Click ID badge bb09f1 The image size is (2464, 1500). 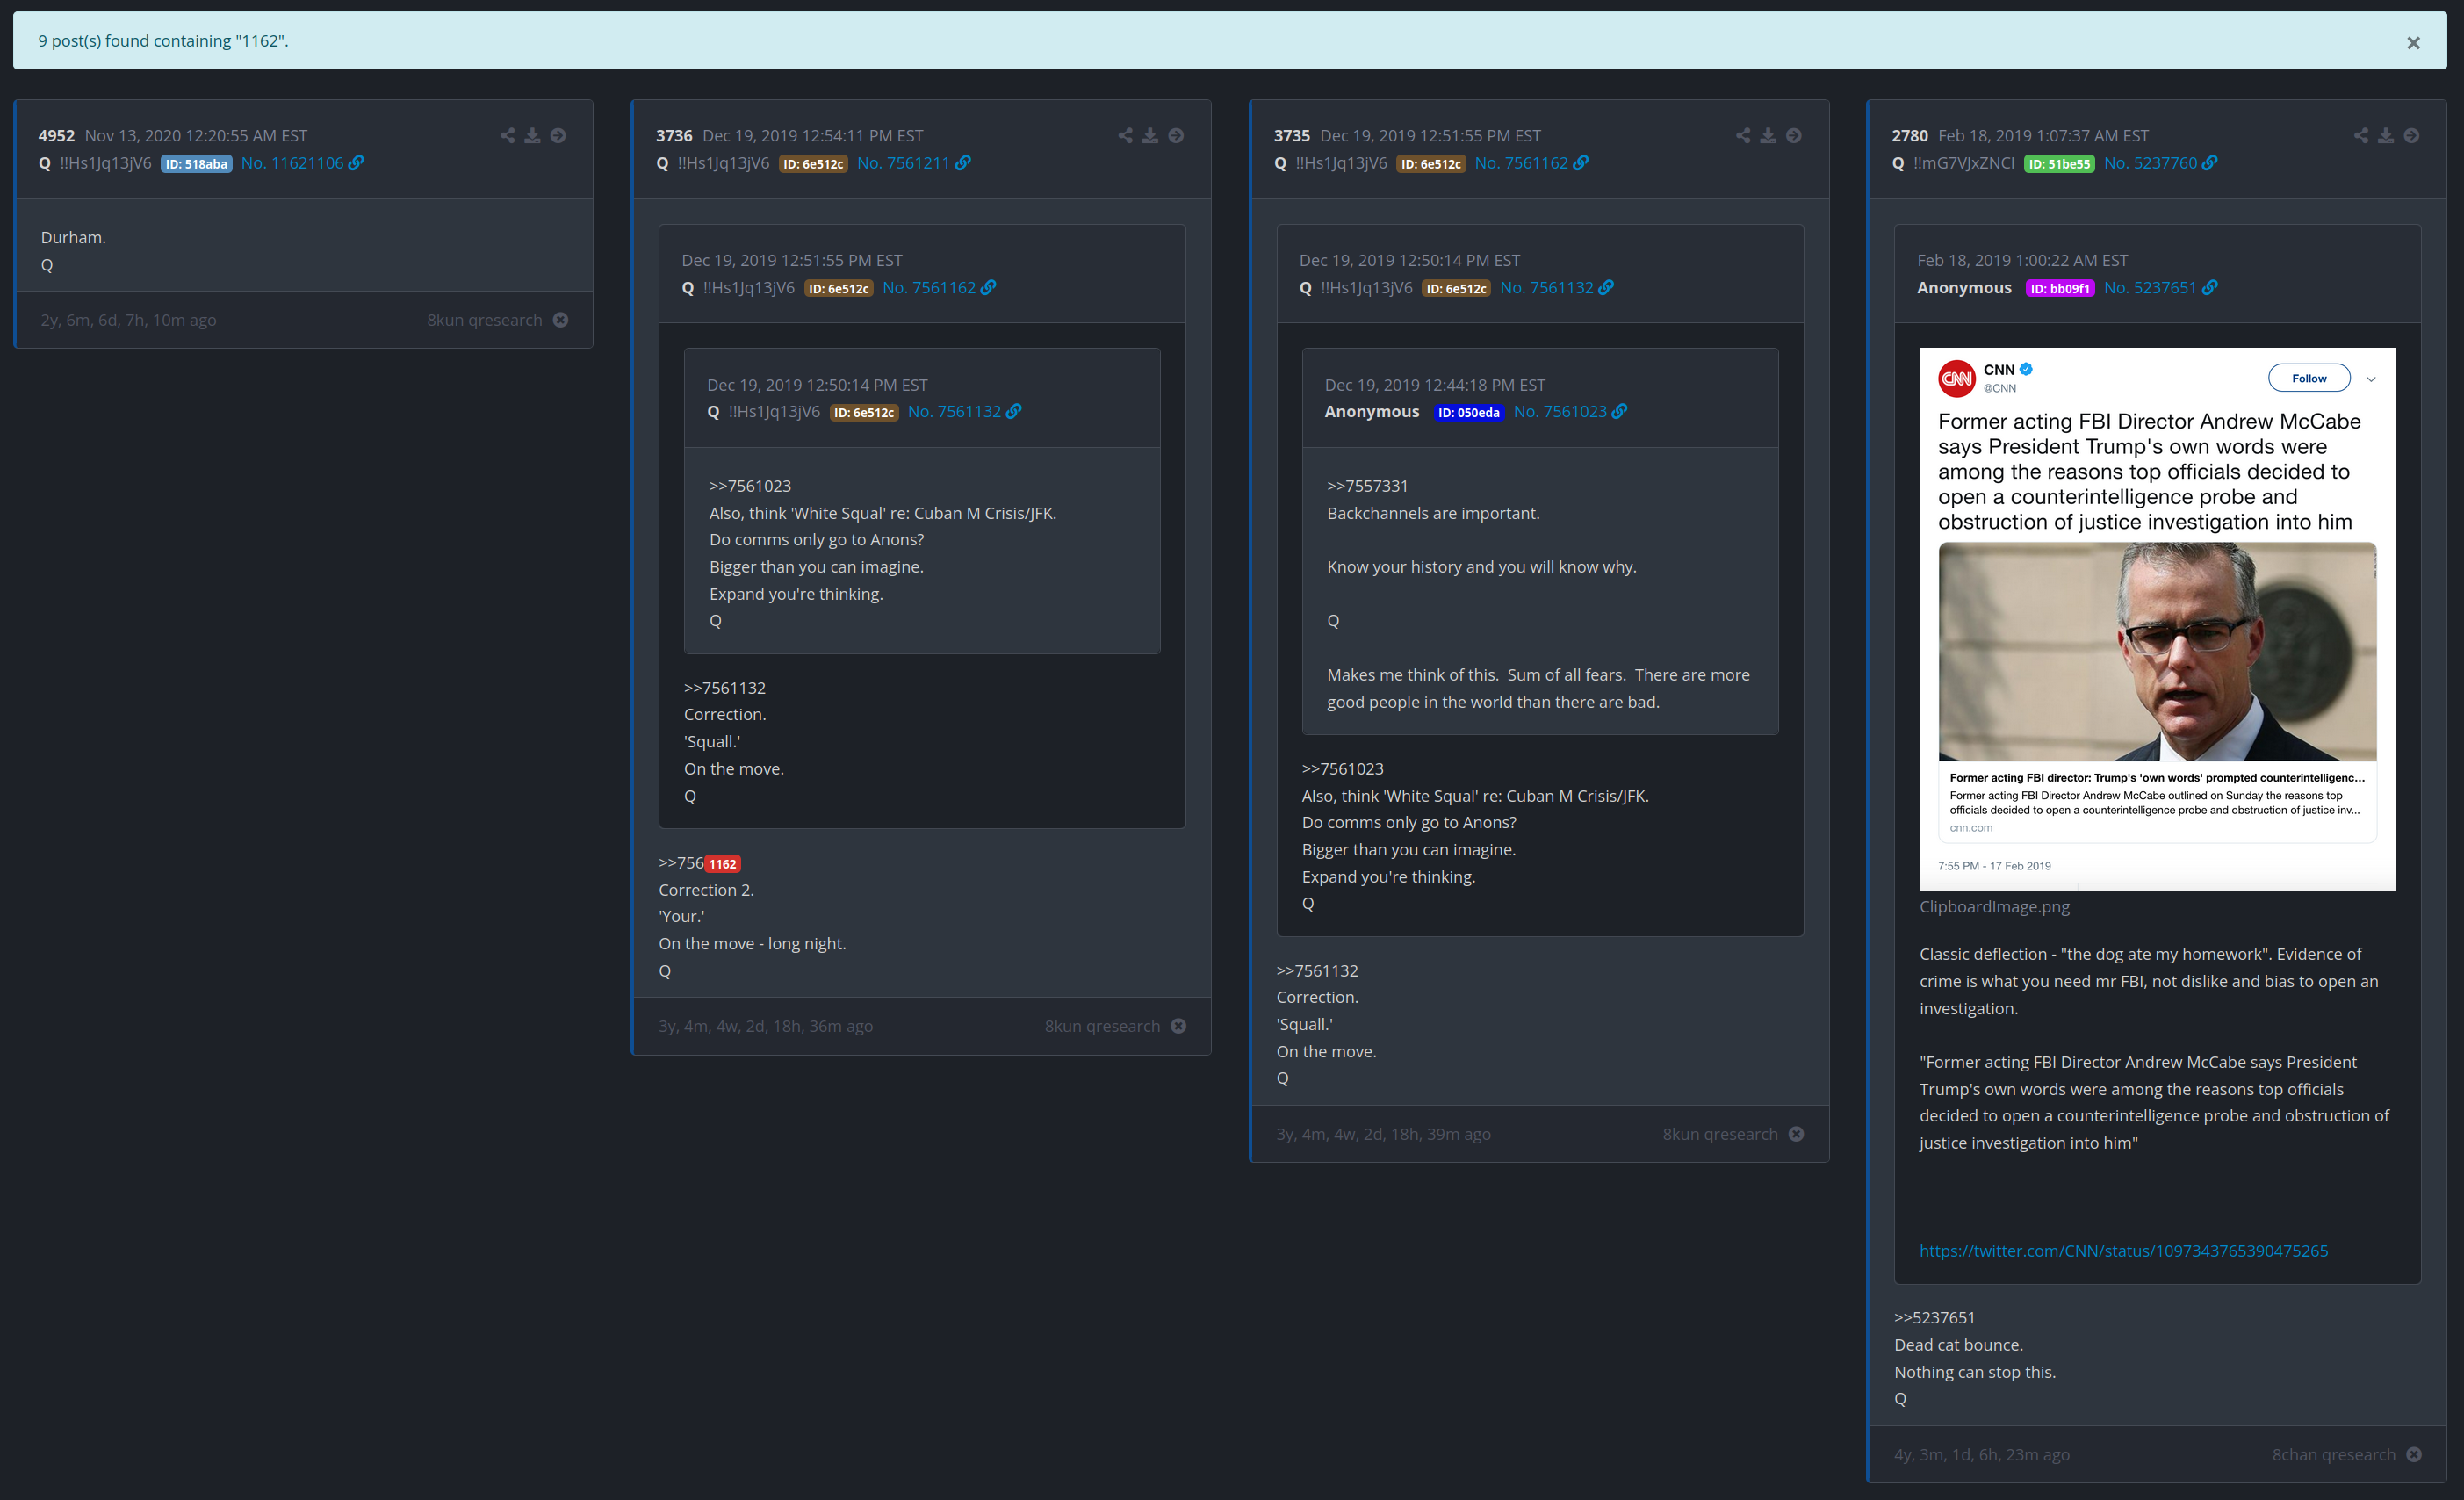click(x=2060, y=289)
